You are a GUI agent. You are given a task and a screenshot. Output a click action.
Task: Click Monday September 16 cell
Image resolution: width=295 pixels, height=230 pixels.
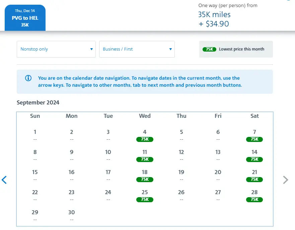[71, 175]
